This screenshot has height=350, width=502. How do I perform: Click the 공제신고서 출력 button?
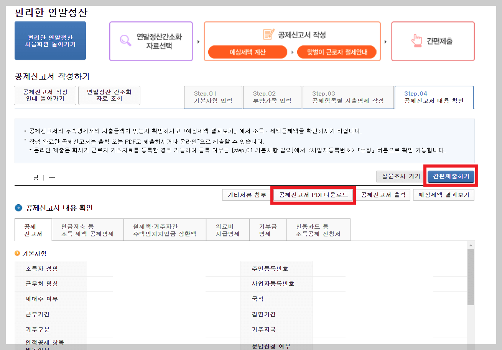tap(383, 195)
